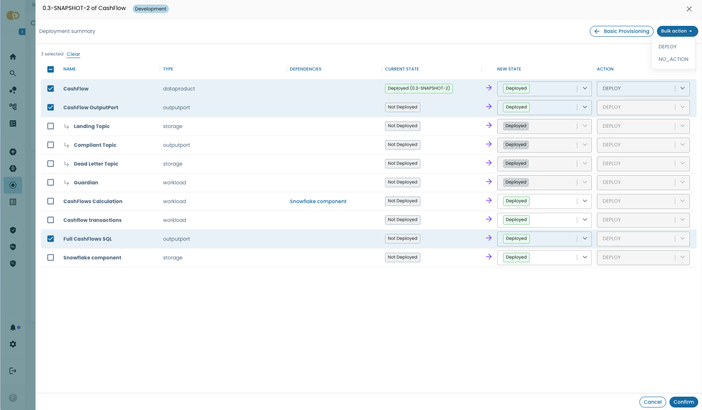Open CashFlow action DEPLOY dropdown
This screenshot has height=410, width=702.
click(643, 88)
